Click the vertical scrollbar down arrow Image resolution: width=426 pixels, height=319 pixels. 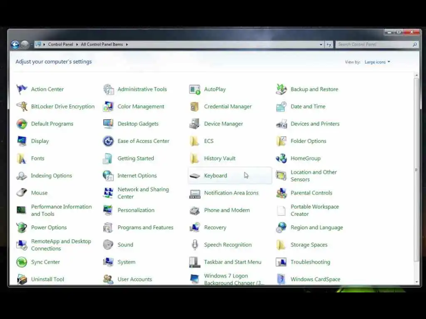(416, 282)
